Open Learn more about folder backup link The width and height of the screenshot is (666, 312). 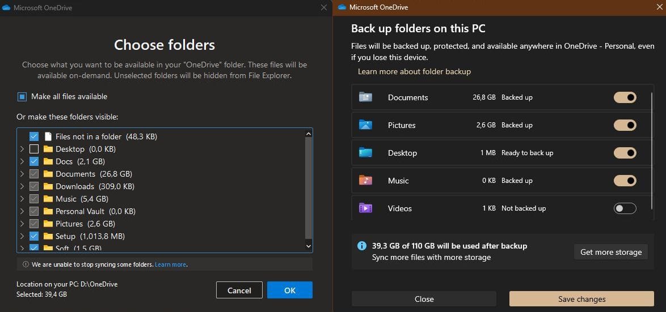414,72
